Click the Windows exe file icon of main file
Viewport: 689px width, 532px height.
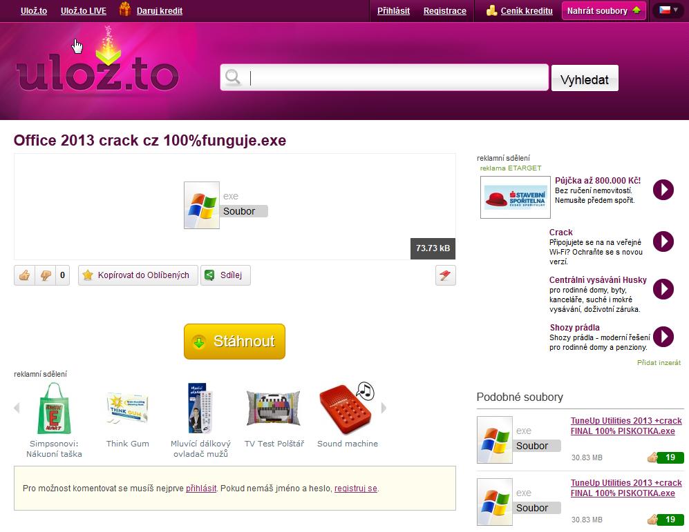tap(202, 205)
